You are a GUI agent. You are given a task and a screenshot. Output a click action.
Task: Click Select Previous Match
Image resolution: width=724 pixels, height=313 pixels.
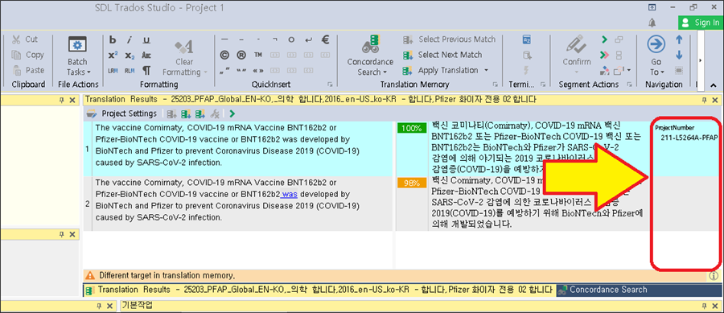pyautogui.click(x=449, y=39)
